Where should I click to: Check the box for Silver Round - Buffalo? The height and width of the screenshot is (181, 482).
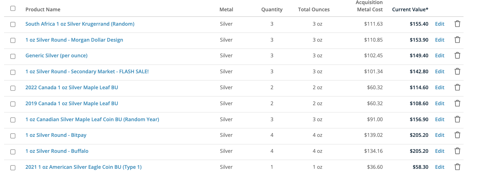(x=13, y=152)
